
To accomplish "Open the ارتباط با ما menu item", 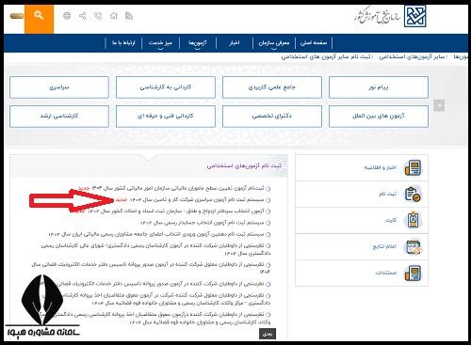I will [123, 43].
